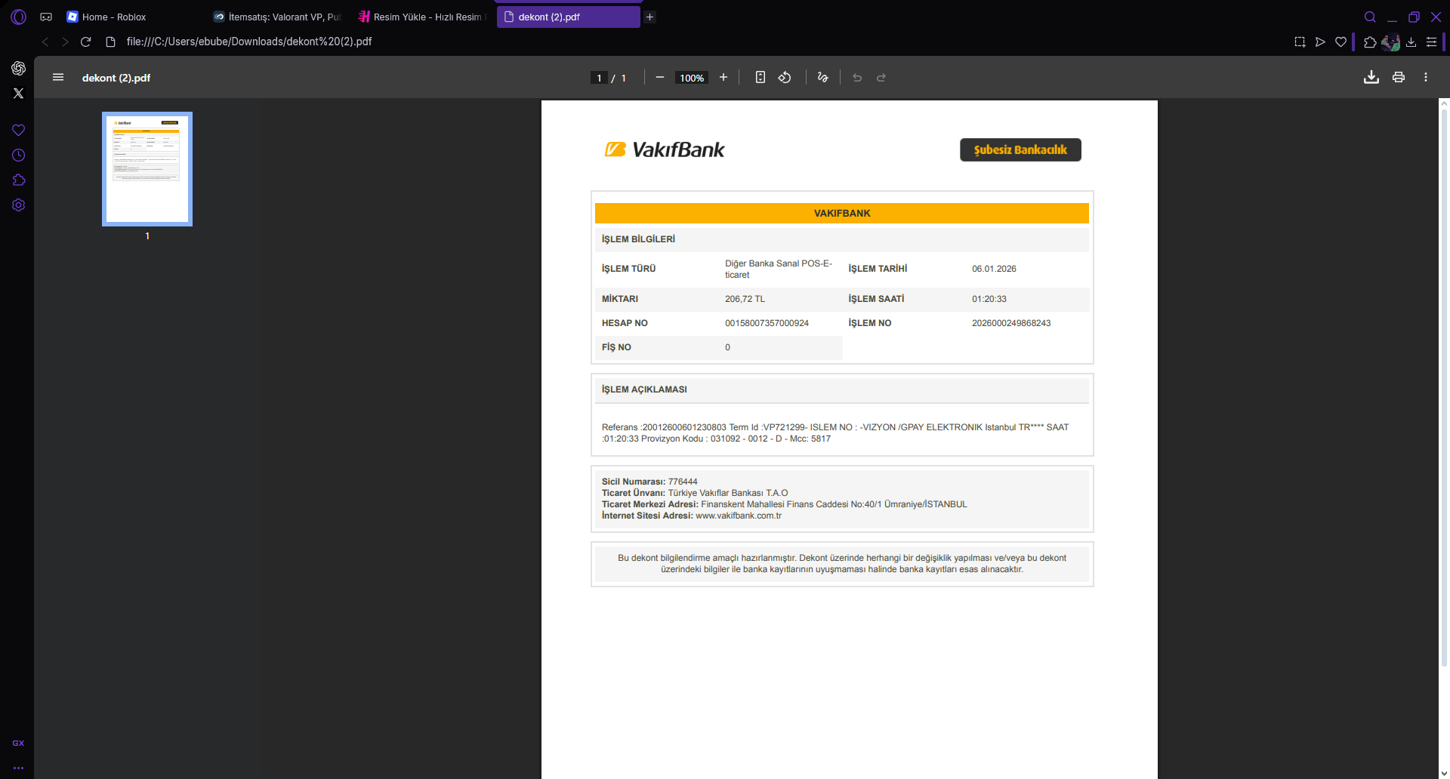Switch to the İtemsatış: Valorant VP tab
The height and width of the screenshot is (779, 1450).
(x=276, y=17)
